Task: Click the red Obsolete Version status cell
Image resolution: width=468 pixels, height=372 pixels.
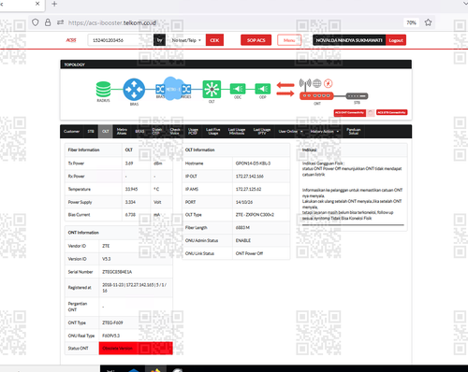Action: 136,349
